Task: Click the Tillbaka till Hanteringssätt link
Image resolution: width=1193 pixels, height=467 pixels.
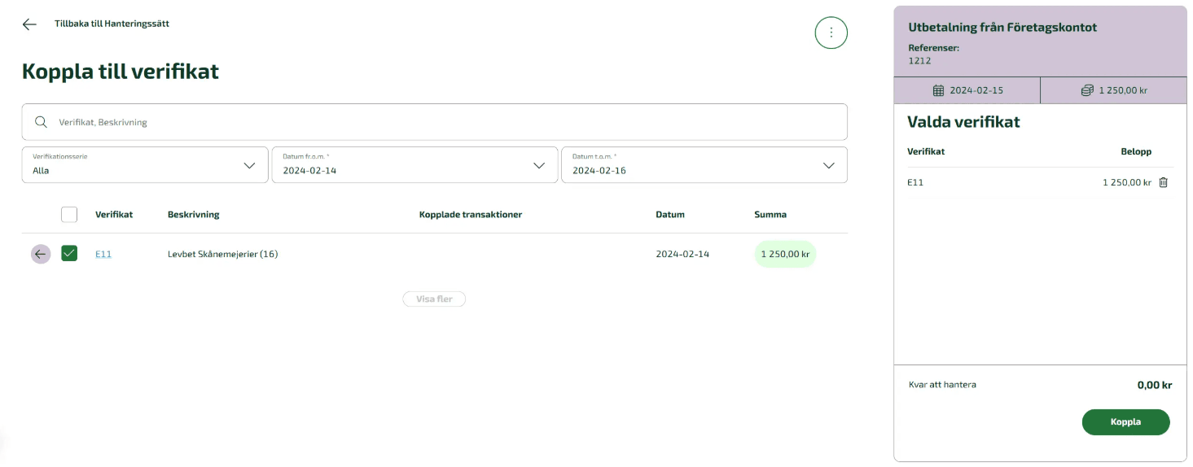Action: [112, 24]
